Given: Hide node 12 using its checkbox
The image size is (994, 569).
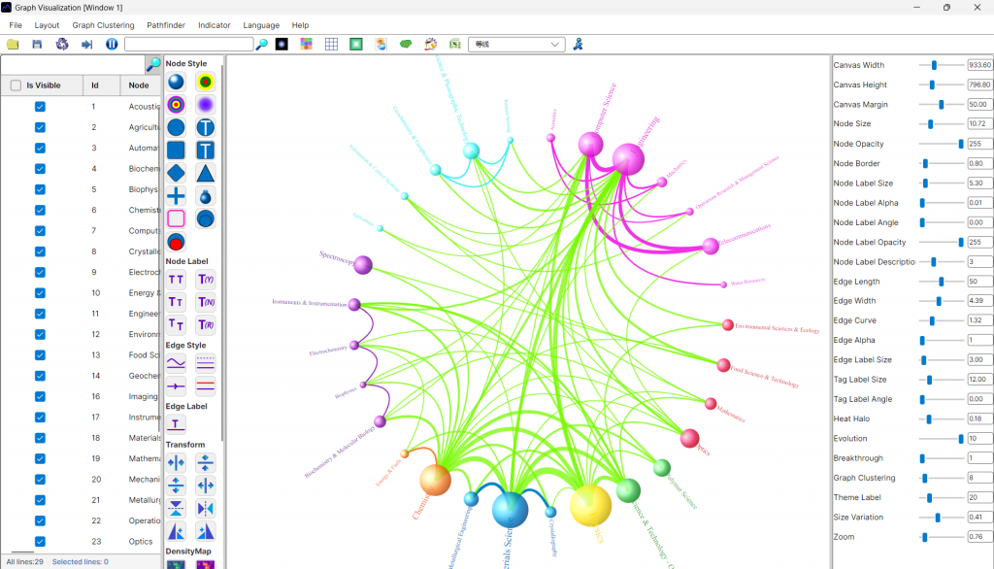Looking at the screenshot, I should (x=40, y=334).
